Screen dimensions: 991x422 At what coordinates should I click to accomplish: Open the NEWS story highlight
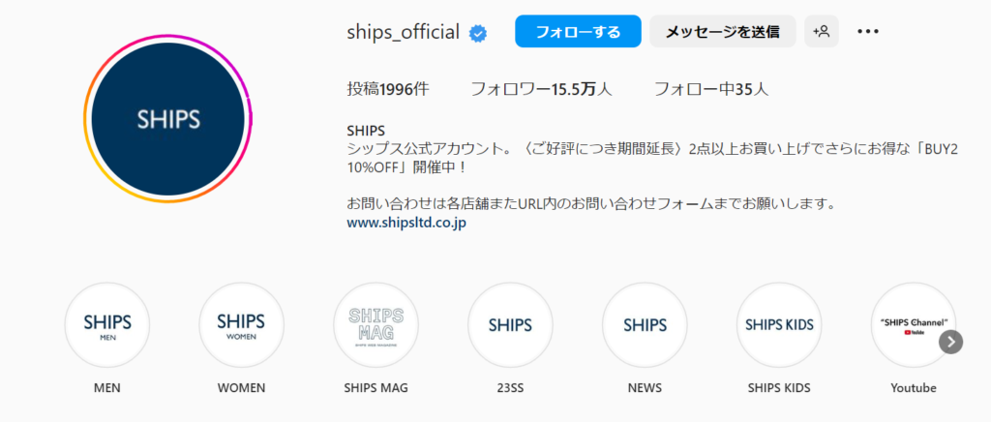click(645, 324)
